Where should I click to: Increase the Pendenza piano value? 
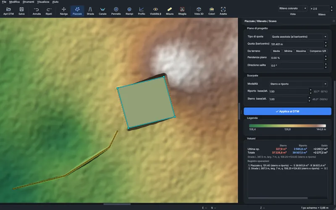pos(326,56)
